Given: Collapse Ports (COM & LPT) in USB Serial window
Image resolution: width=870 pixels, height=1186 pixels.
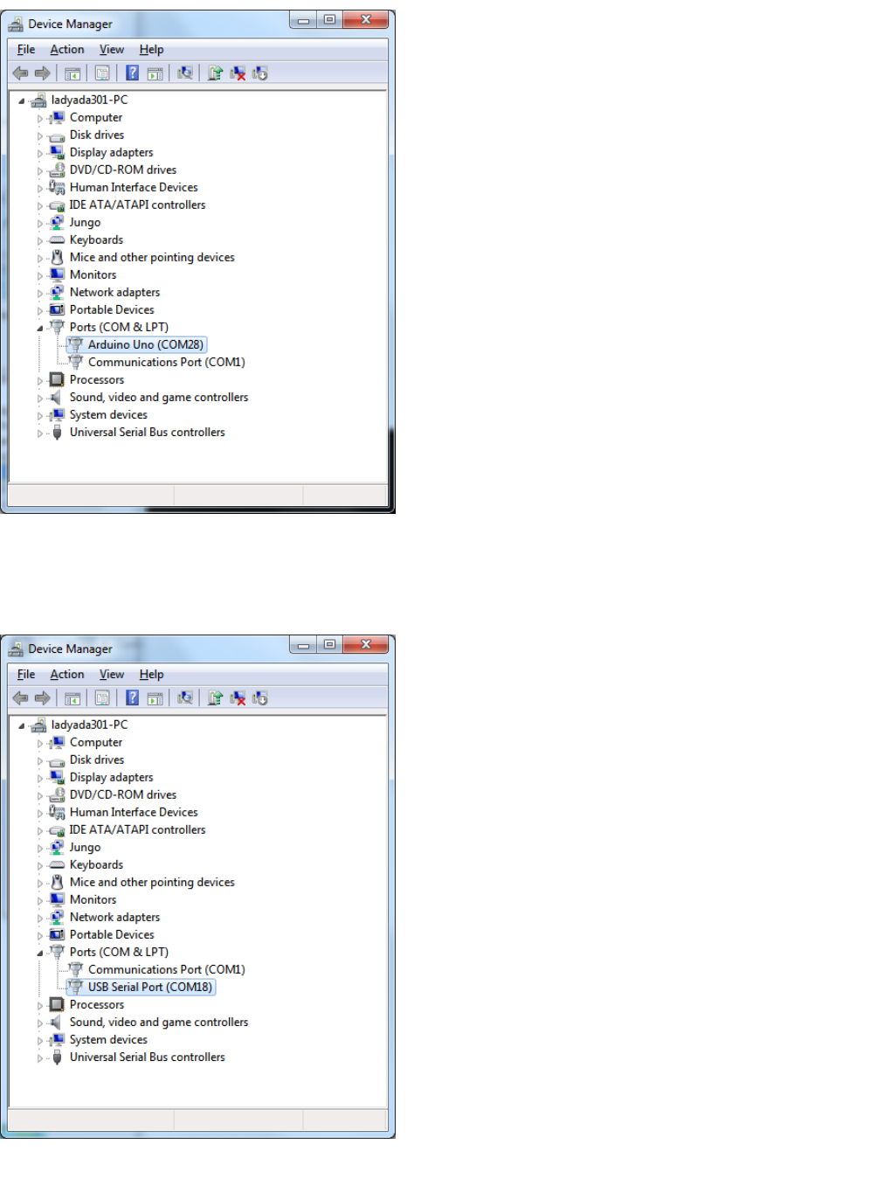Looking at the screenshot, I should point(39,953).
